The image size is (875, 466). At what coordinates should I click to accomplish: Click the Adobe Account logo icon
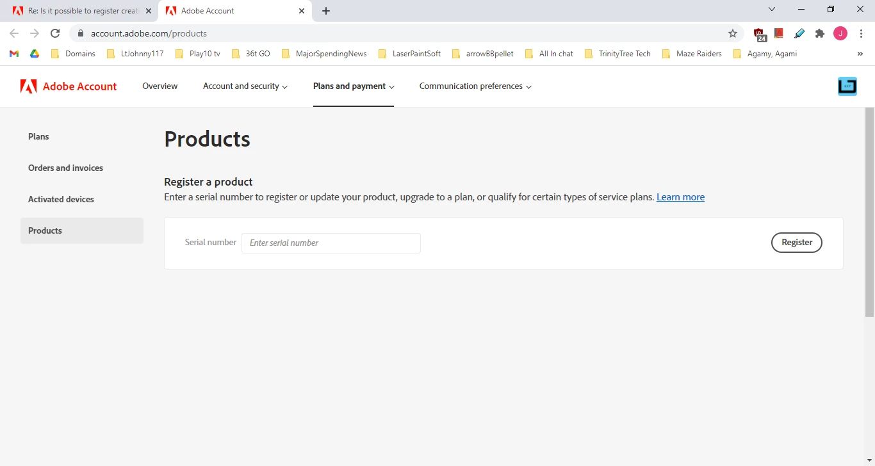click(x=28, y=86)
